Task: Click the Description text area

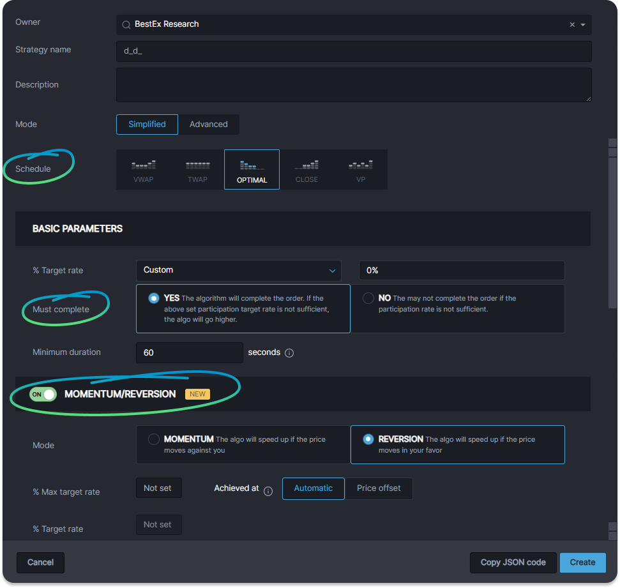Action: pyautogui.click(x=354, y=85)
